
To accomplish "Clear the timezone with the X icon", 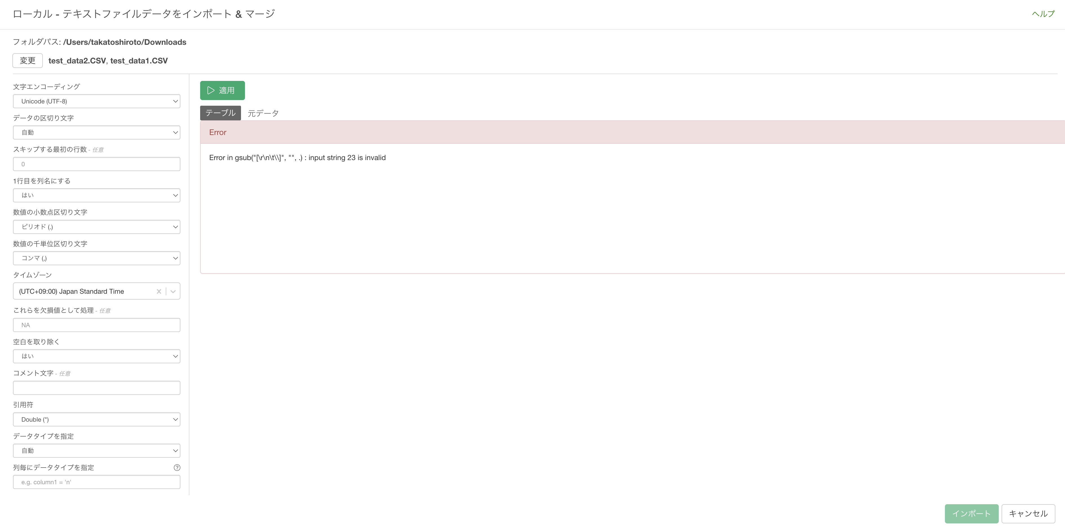I will (159, 291).
